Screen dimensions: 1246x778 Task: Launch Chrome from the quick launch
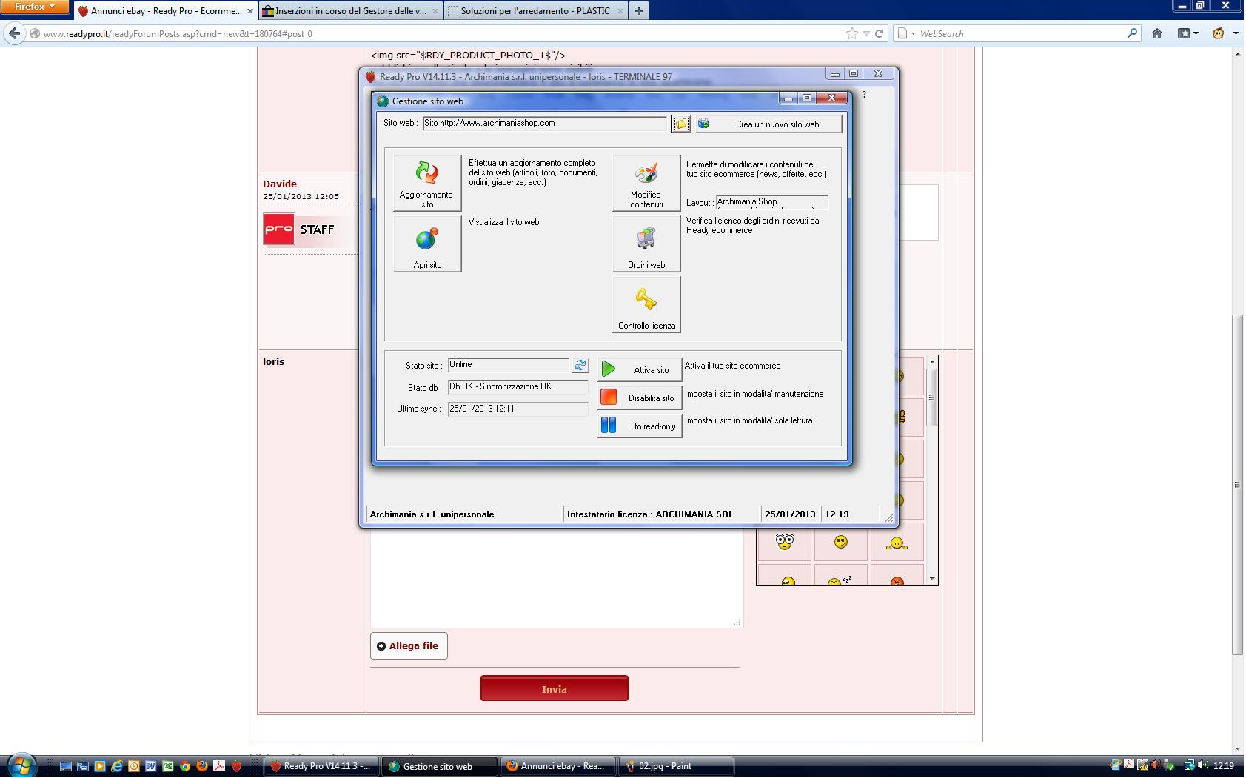pos(185,766)
